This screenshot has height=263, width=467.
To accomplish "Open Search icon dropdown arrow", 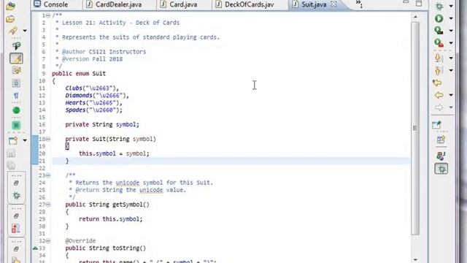I will (25, 31).
